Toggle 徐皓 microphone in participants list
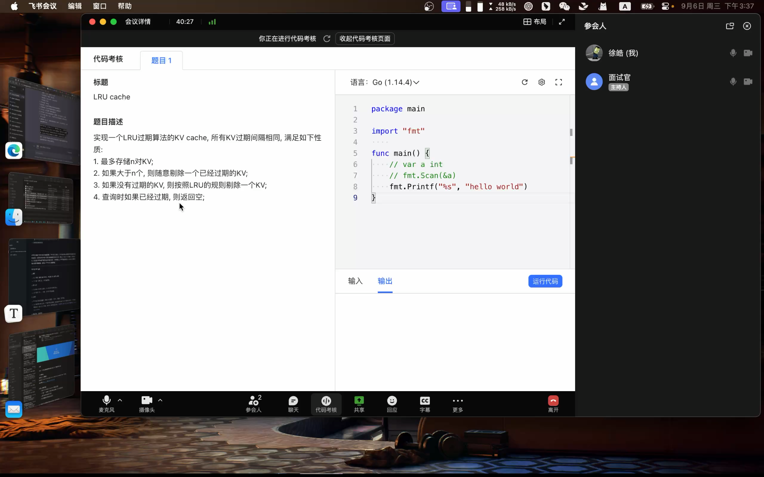 pos(733,53)
